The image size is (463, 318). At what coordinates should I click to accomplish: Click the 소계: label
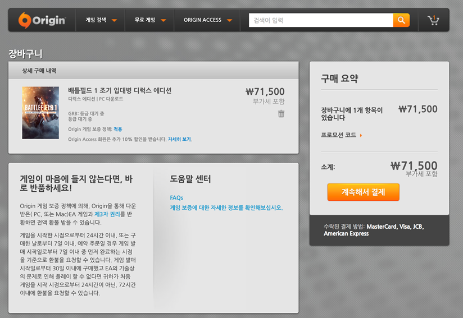(328, 167)
